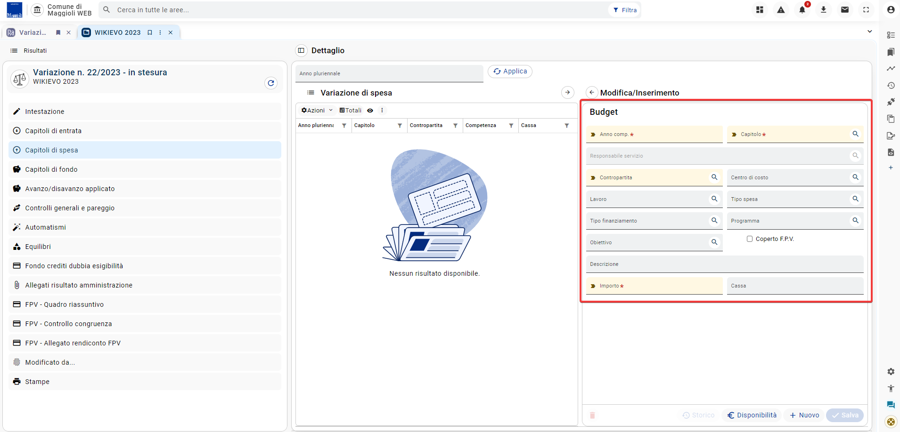Screen dimensions: 900x432
Task: Click the Nuovo button
Action: [x=804, y=415]
